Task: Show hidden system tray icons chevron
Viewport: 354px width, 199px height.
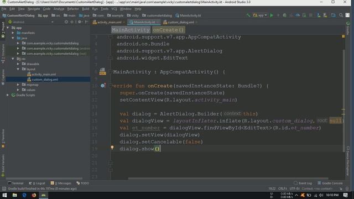Action: [296, 195]
